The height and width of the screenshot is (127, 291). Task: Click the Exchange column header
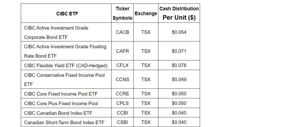click(146, 13)
